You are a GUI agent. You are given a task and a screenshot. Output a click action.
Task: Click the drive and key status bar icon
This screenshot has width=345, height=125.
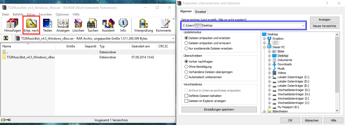(6, 120)
